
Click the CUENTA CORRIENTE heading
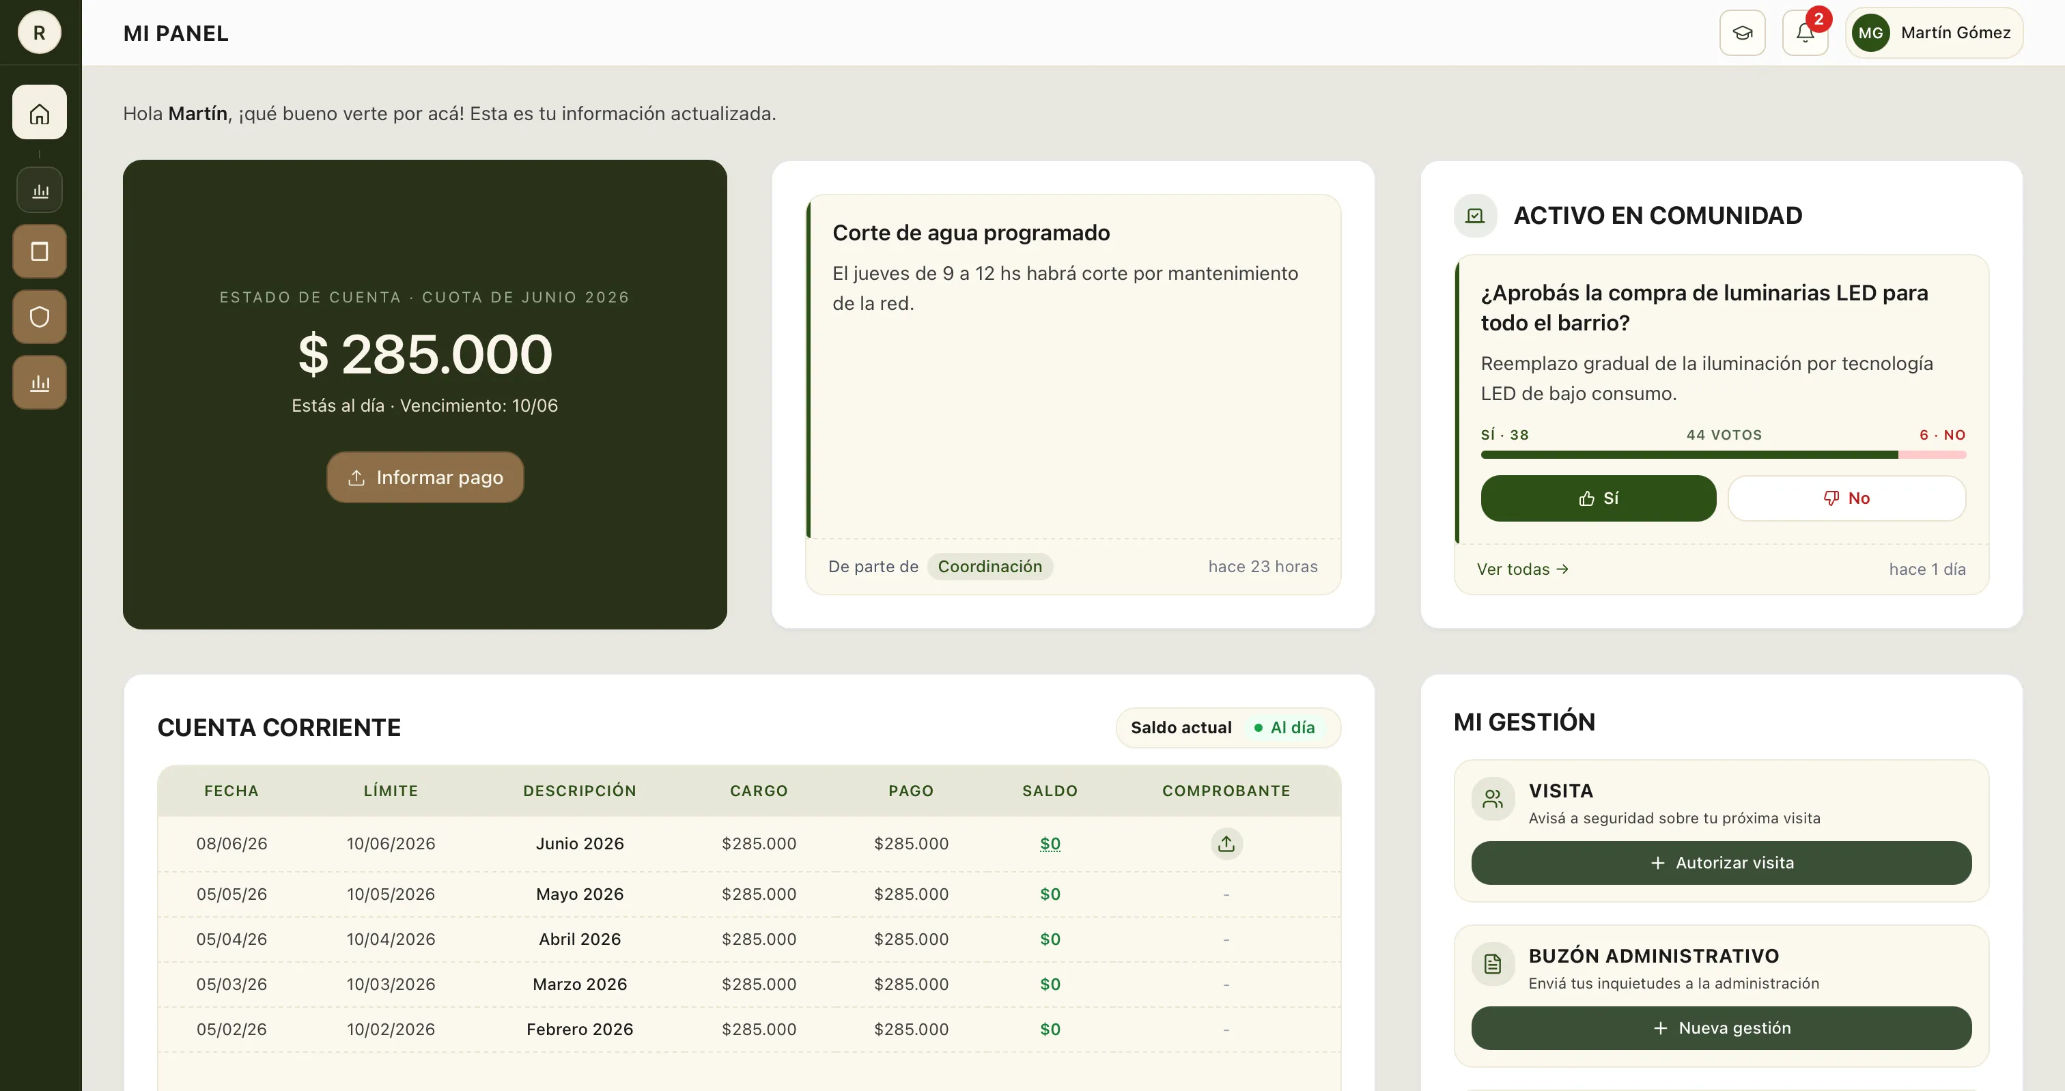[279, 728]
